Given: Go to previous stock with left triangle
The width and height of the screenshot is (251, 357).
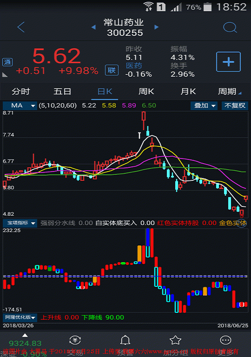Looking at the screenshot, I should [93, 27].
